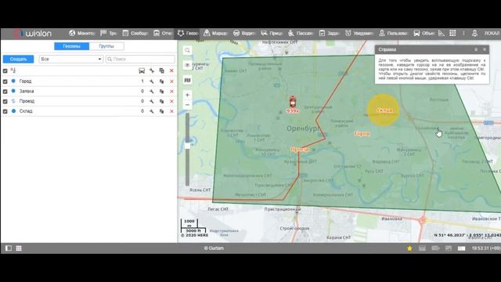
Task: Open the Routes tab
Action: 215,33
